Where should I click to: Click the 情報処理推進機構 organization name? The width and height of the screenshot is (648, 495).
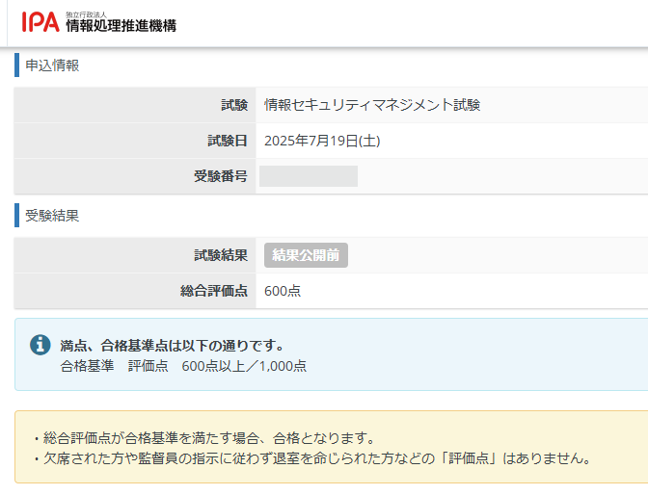(121, 26)
